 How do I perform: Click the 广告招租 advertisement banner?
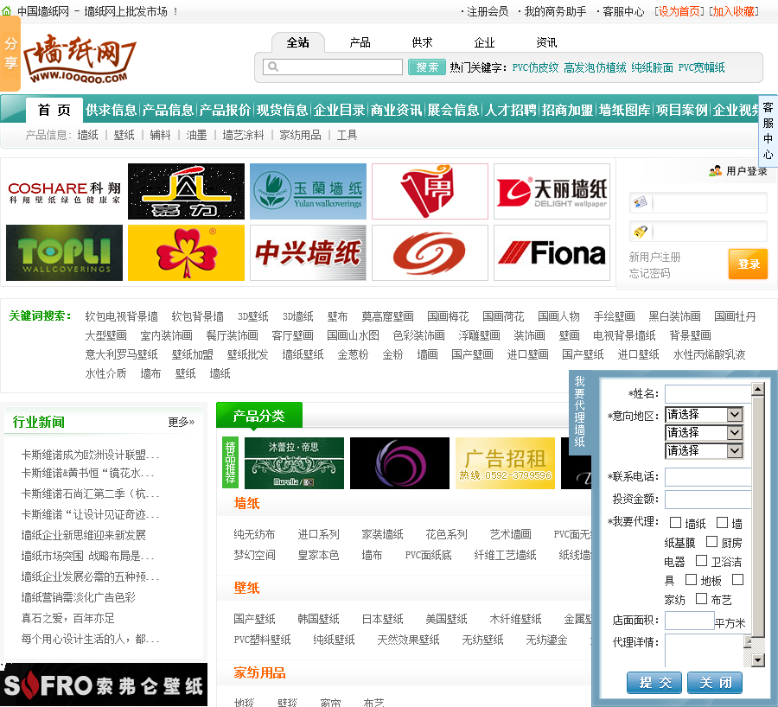(505, 463)
